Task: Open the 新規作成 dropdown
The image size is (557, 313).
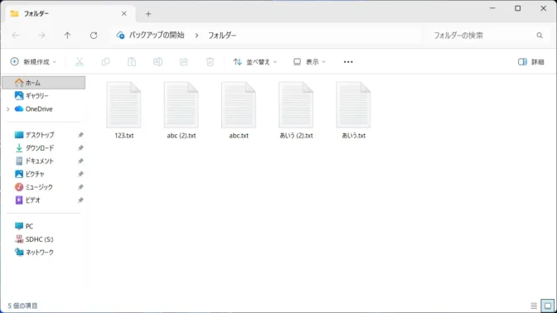Action: [x=33, y=62]
